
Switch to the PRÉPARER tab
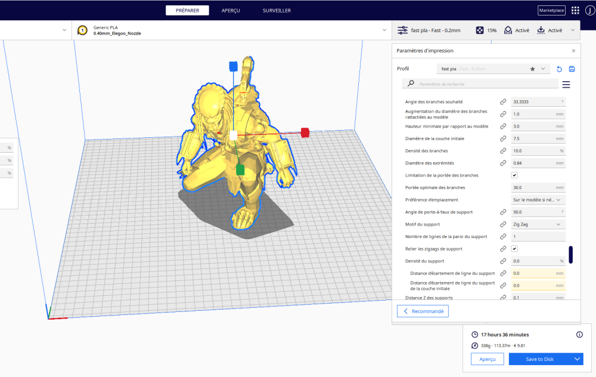click(187, 11)
